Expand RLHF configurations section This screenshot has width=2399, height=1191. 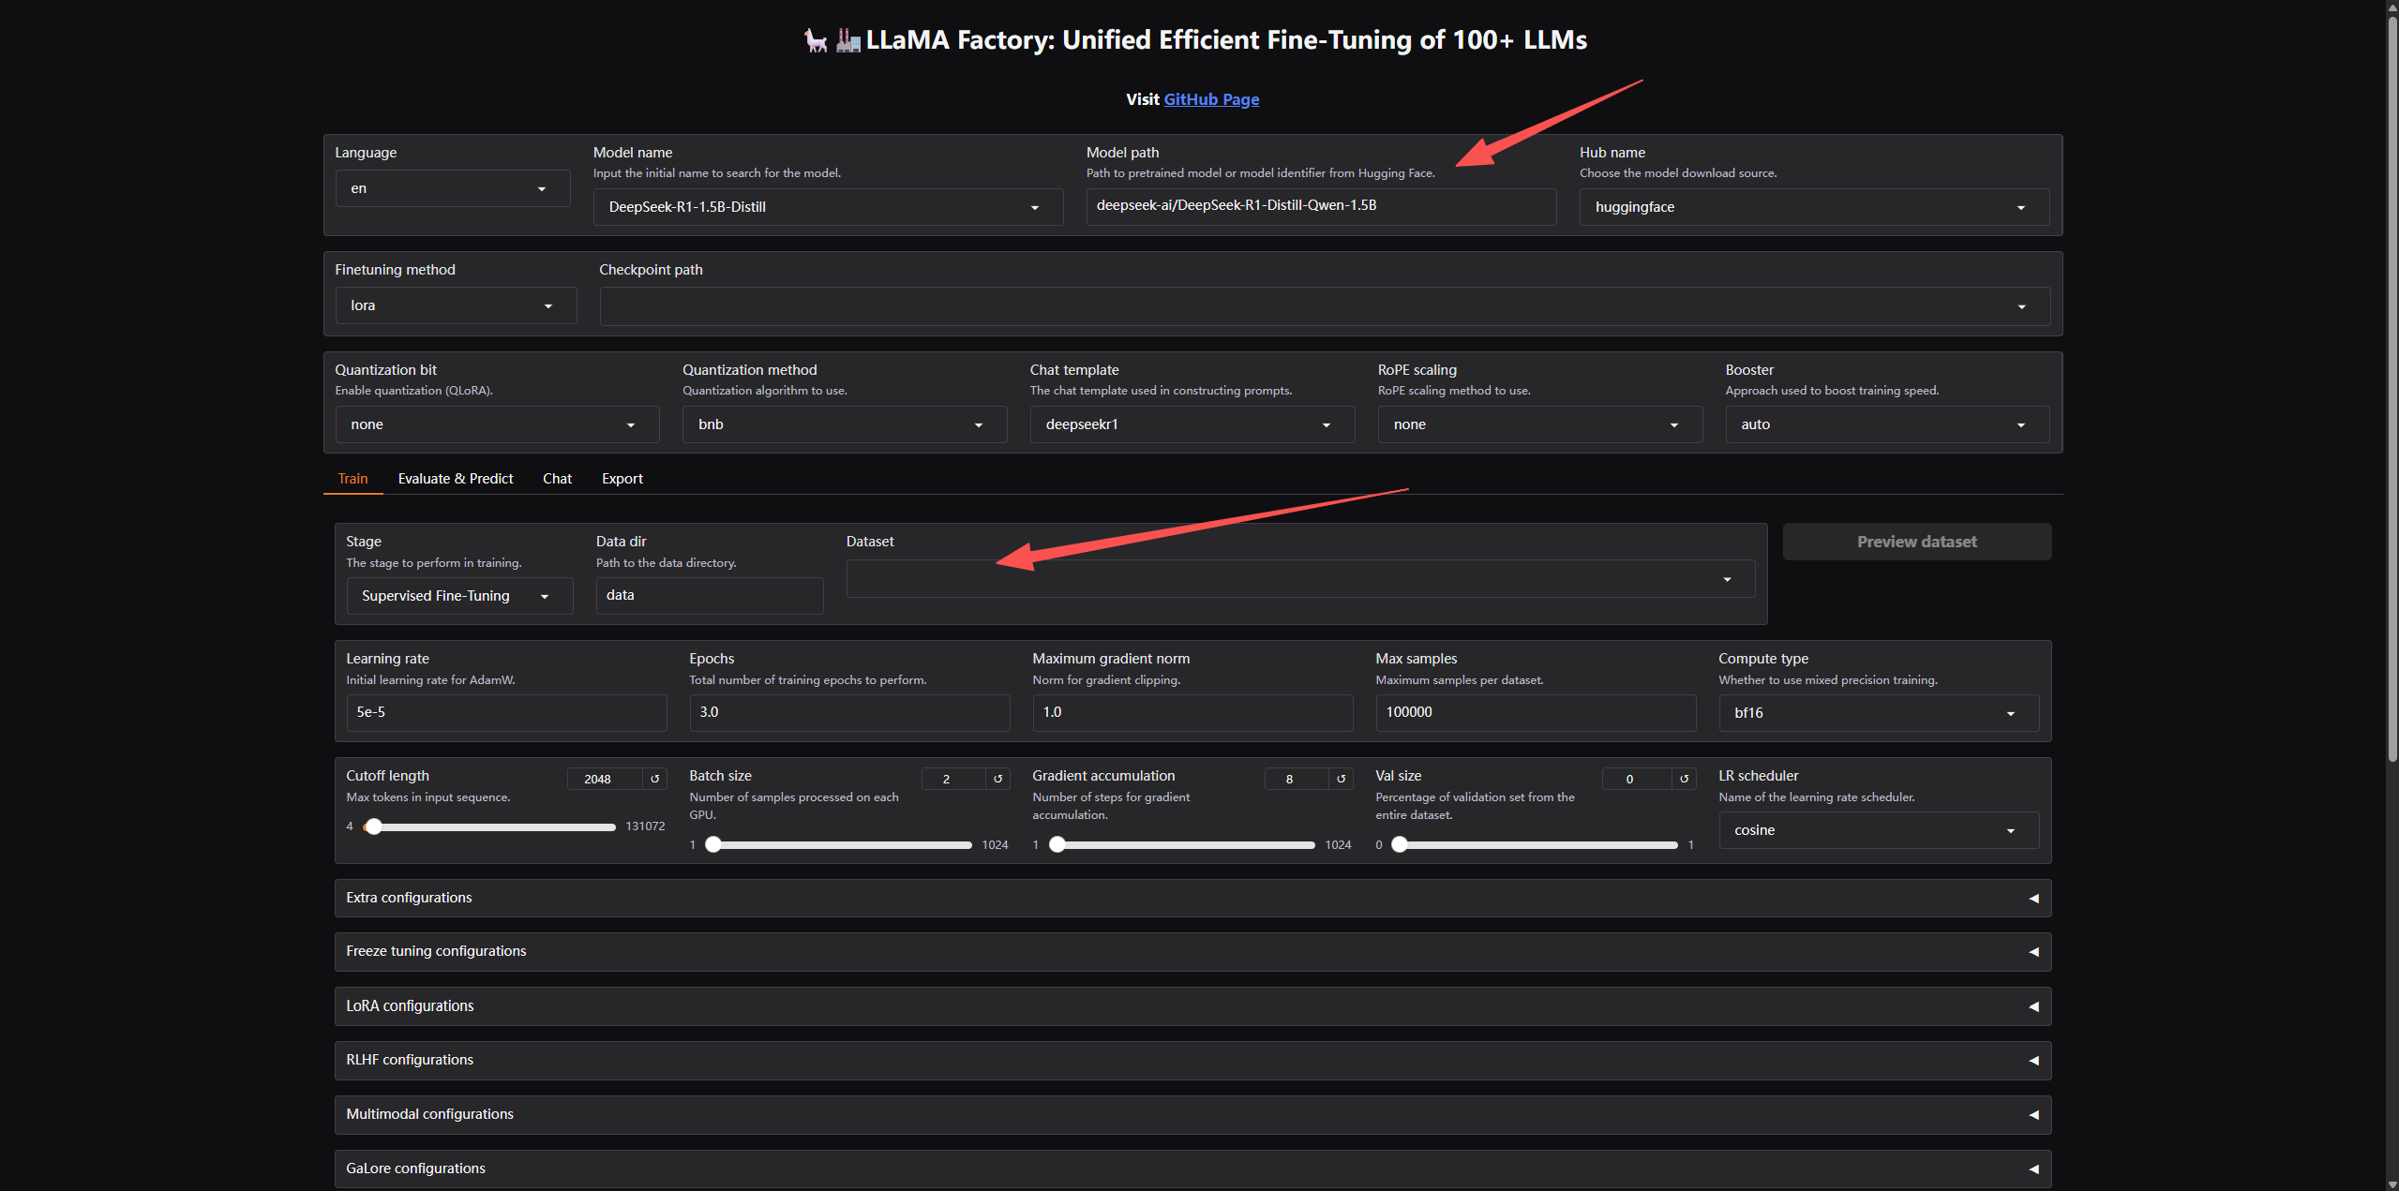(1192, 1060)
